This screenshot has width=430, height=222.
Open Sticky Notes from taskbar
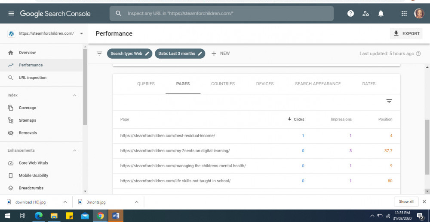tap(70, 216)
